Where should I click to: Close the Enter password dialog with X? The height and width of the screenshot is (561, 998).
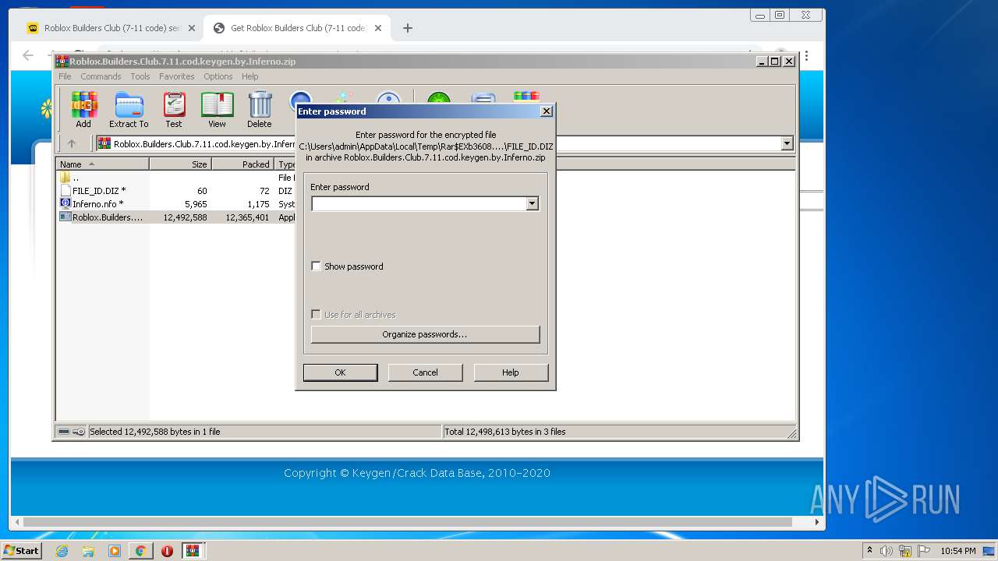coord(547,111)
